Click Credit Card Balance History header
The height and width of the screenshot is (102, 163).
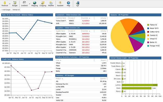[27, 59]
